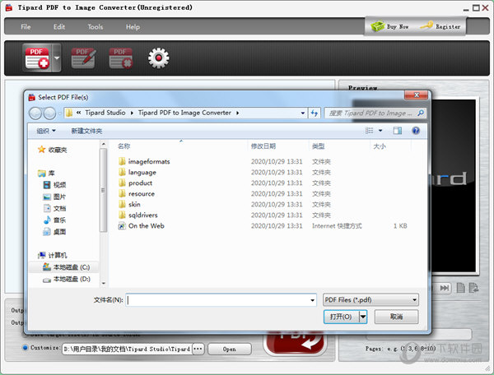Image resolution: width=494 pixels, height=375 pixels.
Task: Click the last page preview button
Action: 445,288
